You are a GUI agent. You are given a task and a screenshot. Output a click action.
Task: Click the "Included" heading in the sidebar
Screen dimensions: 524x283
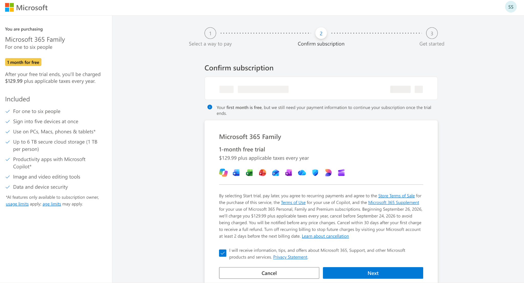(x=17, y=99)
